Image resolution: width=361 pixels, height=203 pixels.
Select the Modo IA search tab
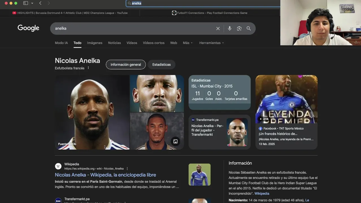(61, 43)
